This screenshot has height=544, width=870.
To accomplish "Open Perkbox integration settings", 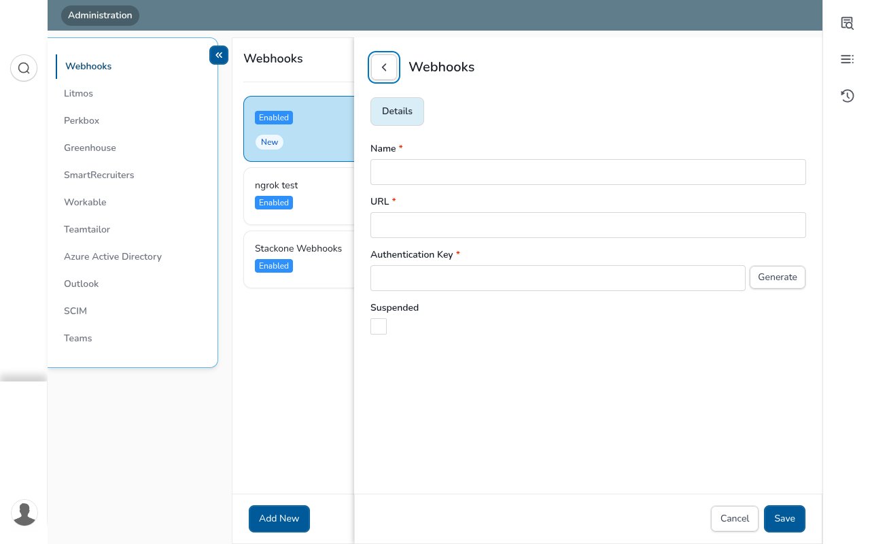I will 82,120.
